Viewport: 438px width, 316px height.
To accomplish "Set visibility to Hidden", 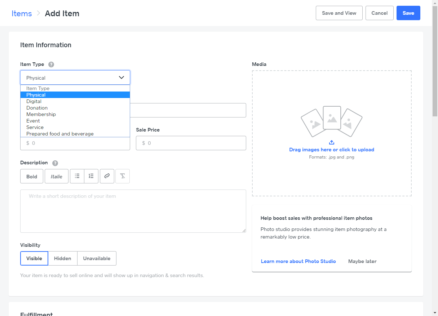I will tap(63, 258).
